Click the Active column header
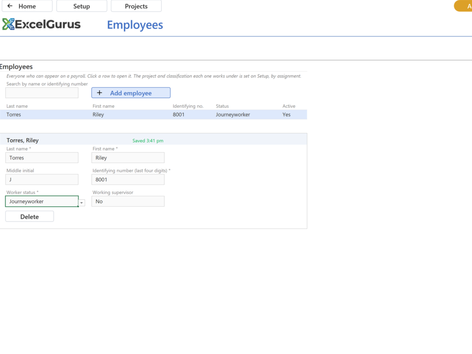The height and width of the screenshot is (354, 472). point(289,106)
